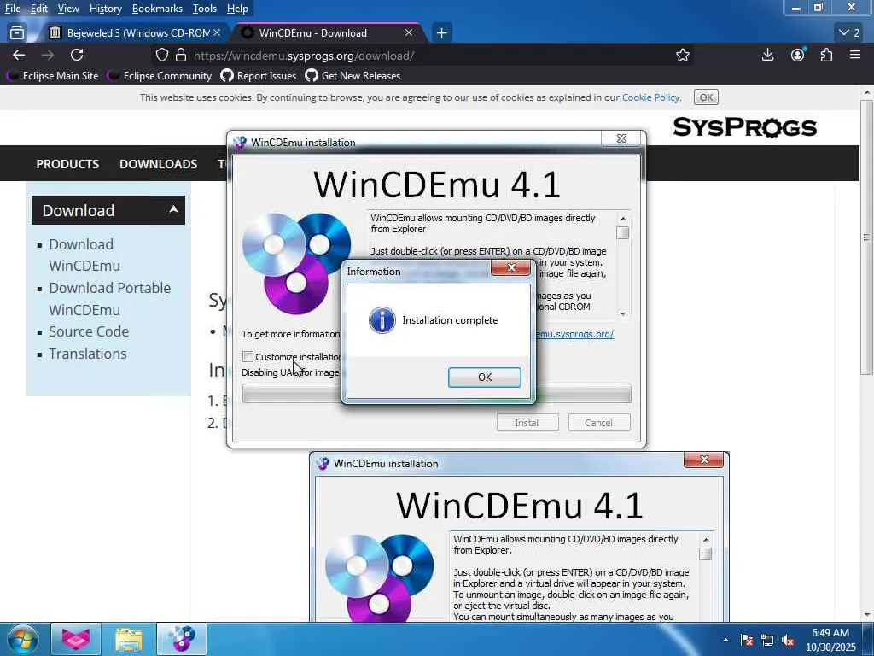Bookmark this page with the star

coord(683,56)
